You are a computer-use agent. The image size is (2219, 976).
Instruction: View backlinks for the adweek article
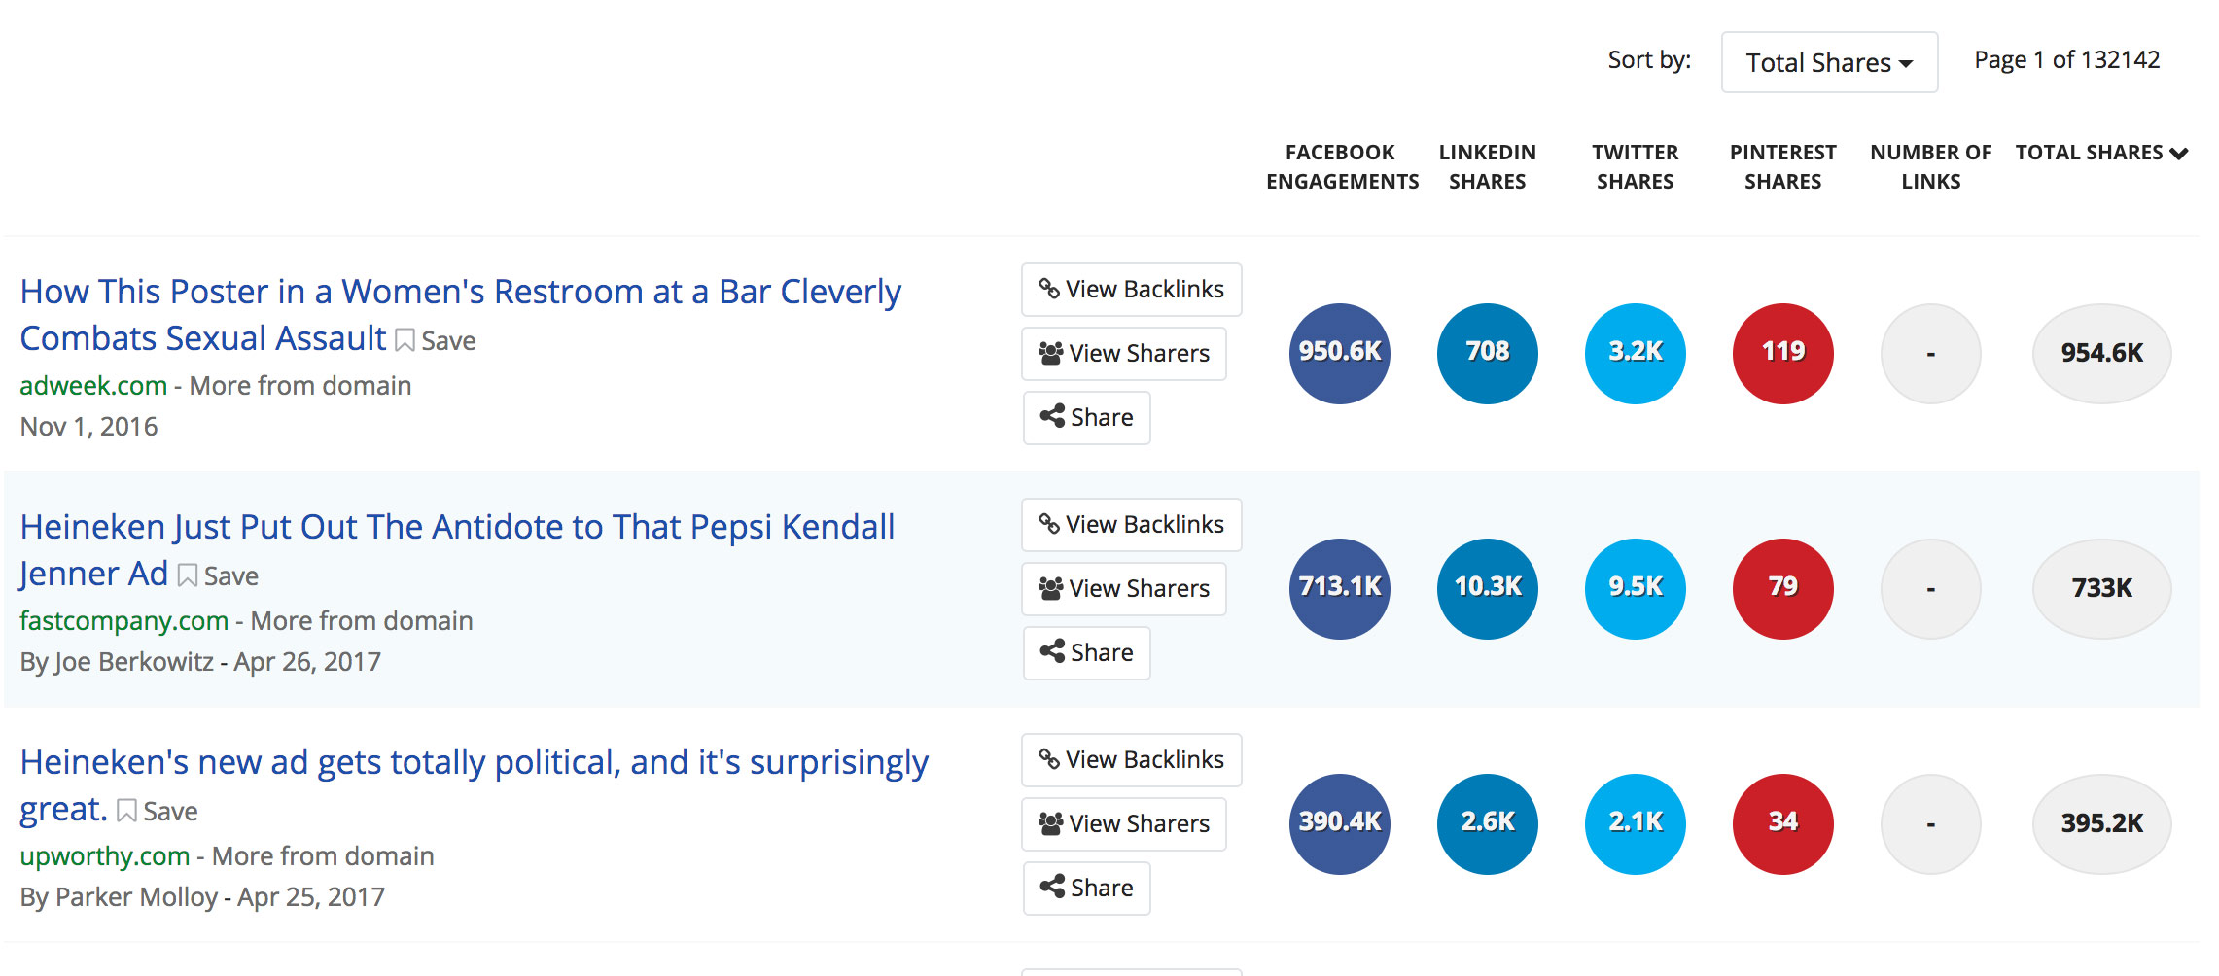1132,290
